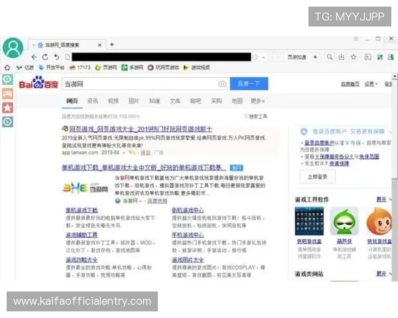Viewport: 398px width, 318px height.
Task: Open the 单机游戏下载 main result title
Action: point(144,168)
